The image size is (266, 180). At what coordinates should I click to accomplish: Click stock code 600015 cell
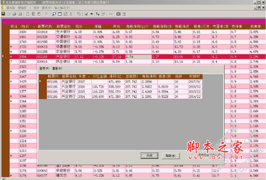(x=46, y=47)
